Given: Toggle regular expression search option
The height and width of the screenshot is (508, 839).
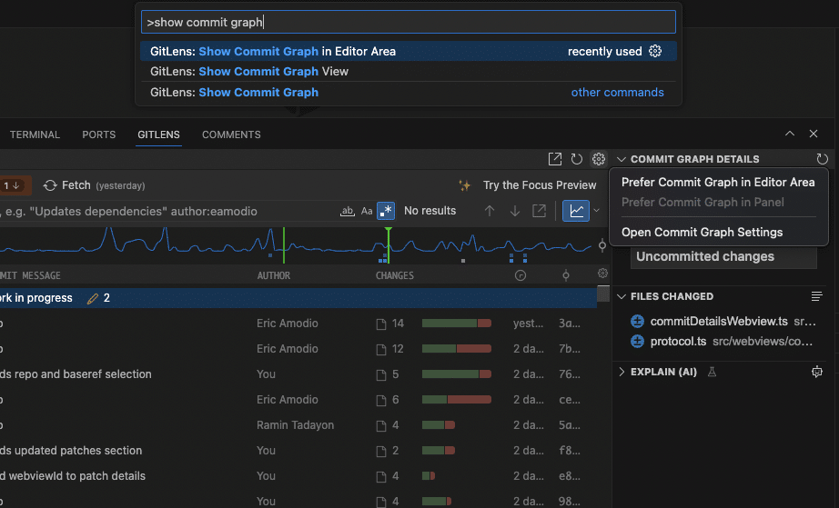Looking at the screenshot, I should [386, 211].
